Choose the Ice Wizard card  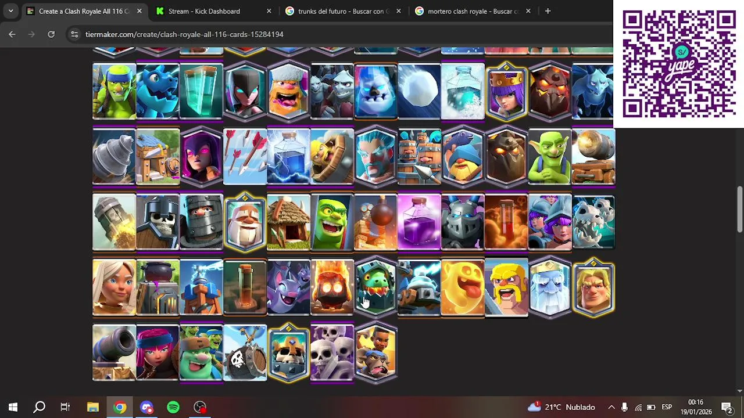(375, 157)
